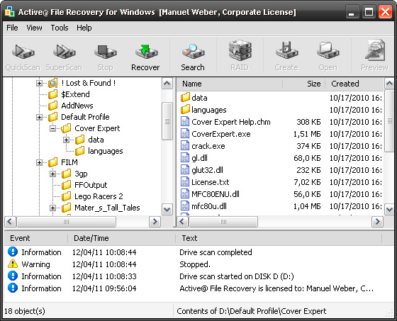Pick the Cover Expert.chm file icon

(x=185, y=121)
